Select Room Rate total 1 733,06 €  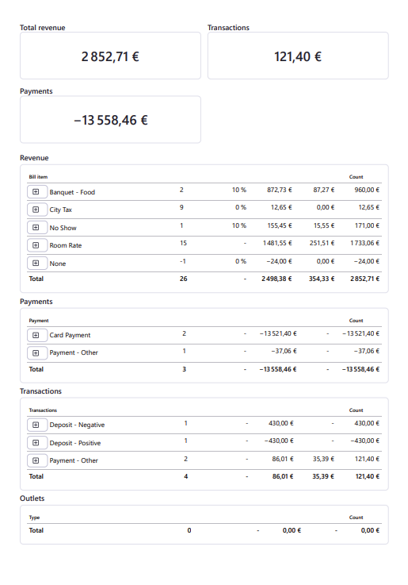364,243
